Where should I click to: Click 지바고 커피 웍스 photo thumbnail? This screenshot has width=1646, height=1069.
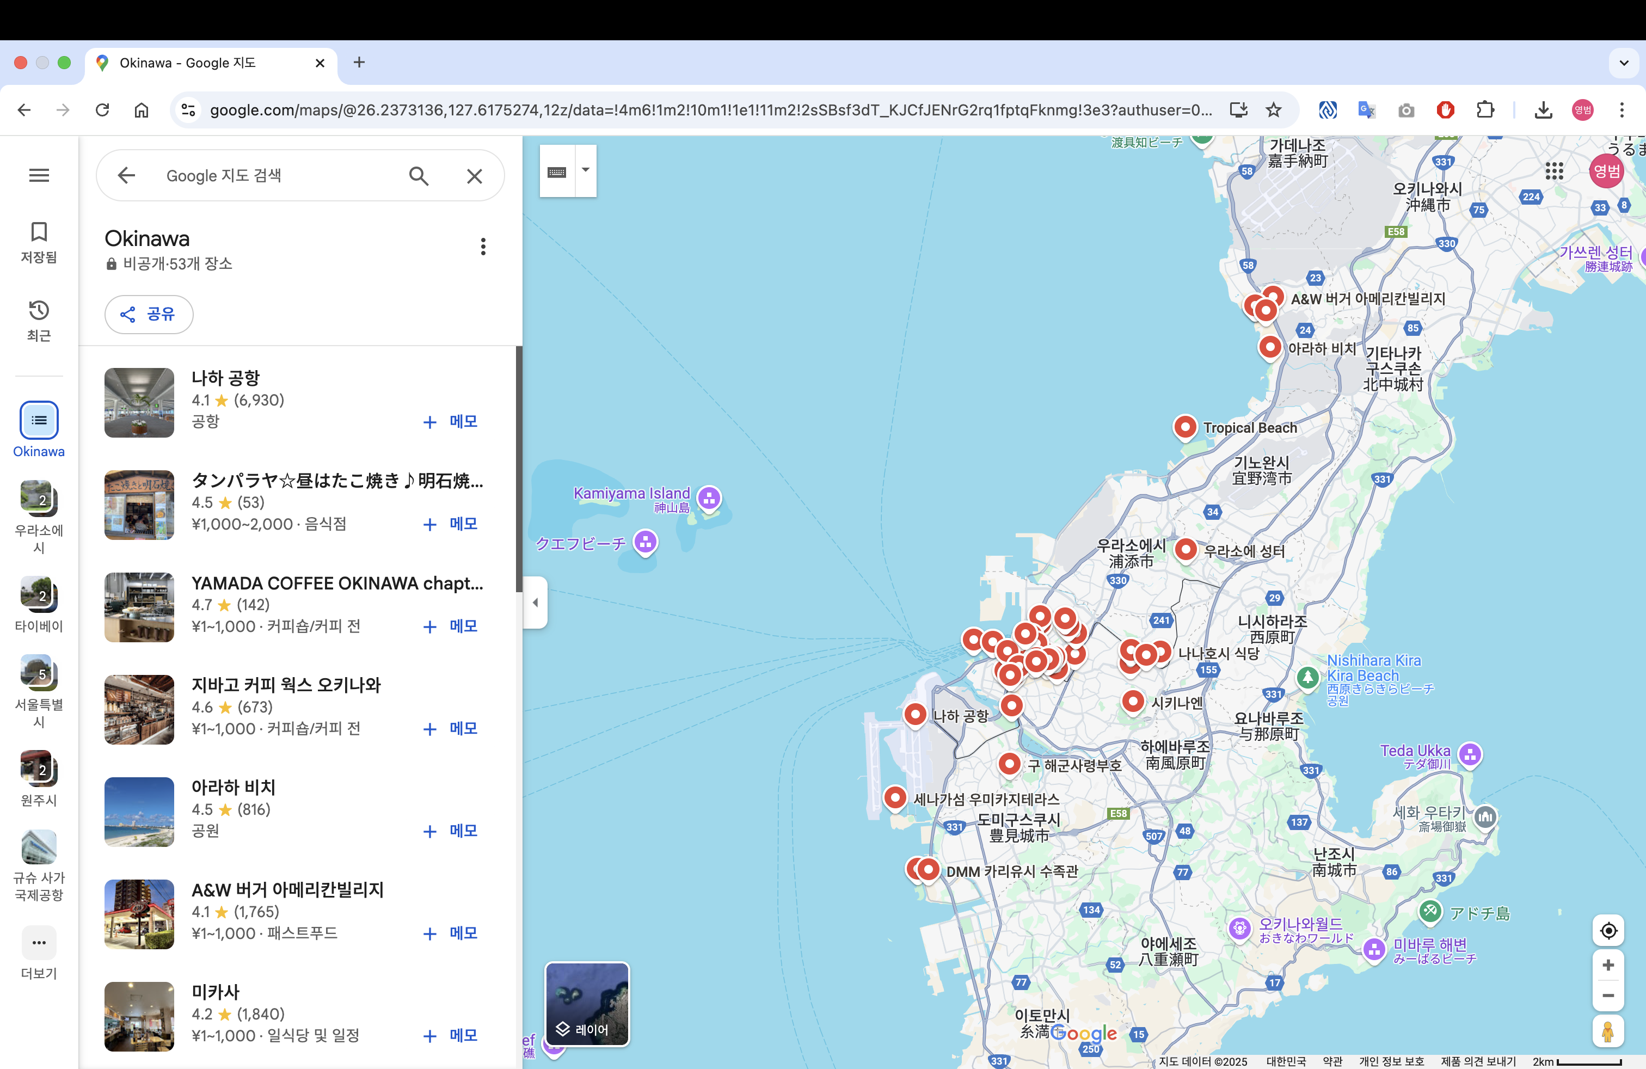pyautogui.click(x=139, y=709)
